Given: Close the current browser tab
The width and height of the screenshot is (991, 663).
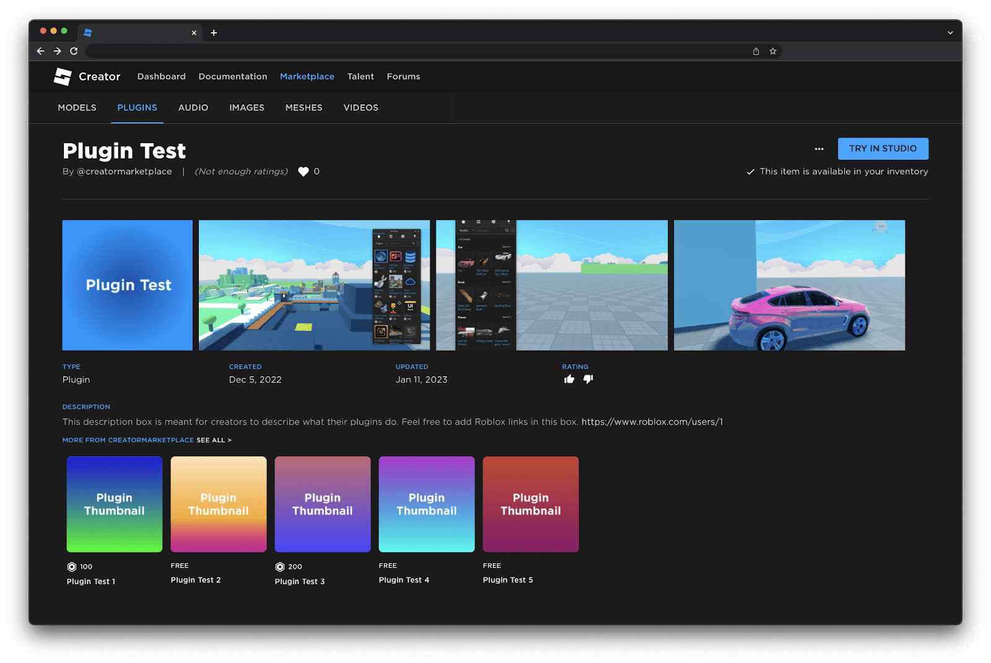Looking at the screenshot, I should [194, 33].
